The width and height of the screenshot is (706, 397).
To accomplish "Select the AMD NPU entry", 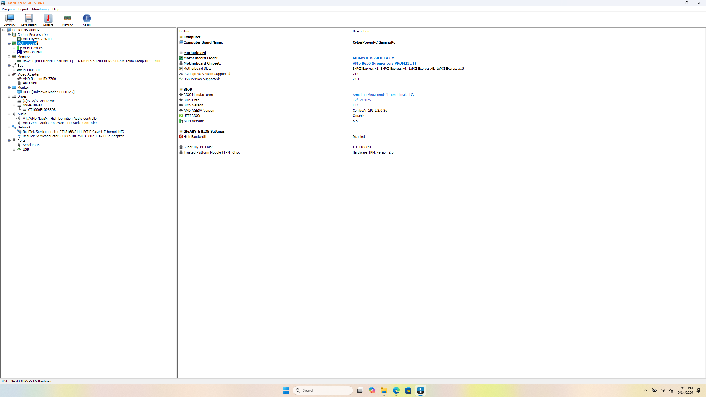I will [x=30, y=83].
